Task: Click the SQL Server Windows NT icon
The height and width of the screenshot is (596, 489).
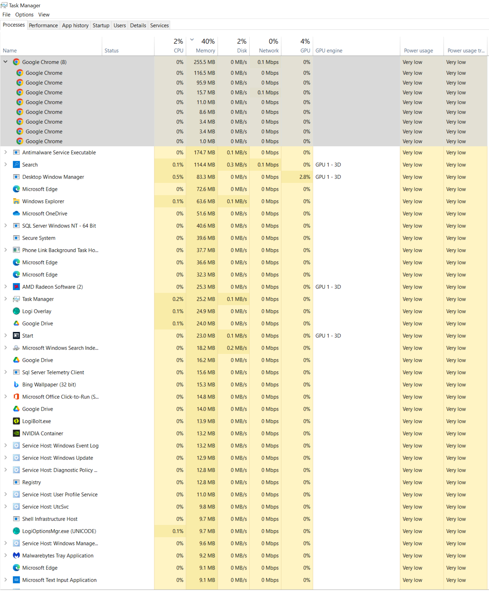Action: tap(16, 226)
